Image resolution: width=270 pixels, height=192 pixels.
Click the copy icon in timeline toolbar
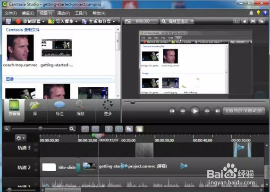tap(129, 129)
